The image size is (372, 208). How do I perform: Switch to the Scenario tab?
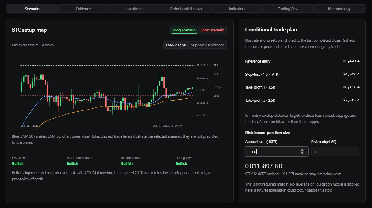coord(32,9)
